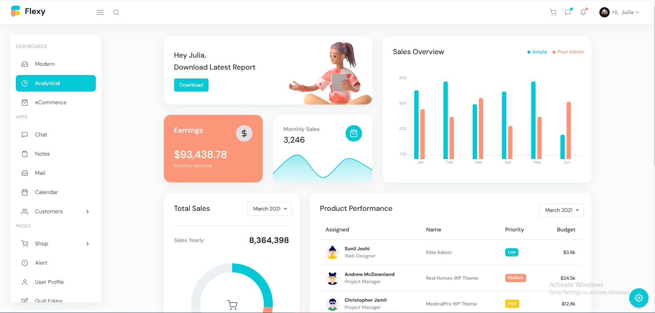Click Real Homes WP Theme cell
This screenshot has width=655, height=313.
coord(452,278)
